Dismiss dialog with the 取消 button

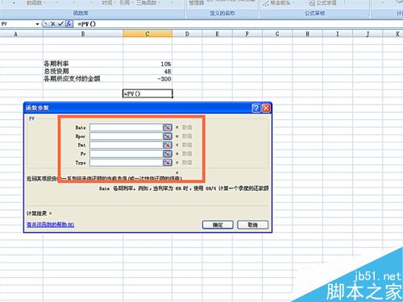[x=252, y=225]
